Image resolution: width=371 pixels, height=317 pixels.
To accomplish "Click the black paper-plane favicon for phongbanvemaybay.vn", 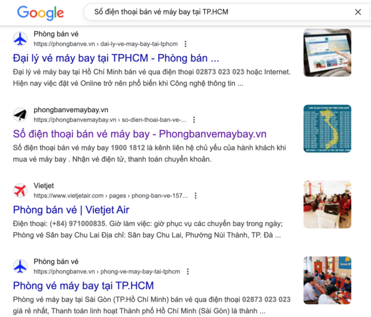I will [x=20, y=115].
